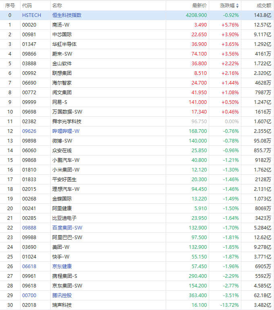Open the 百度集团-SW stock link
Screen dimensions: 274x310
coord(67,228)
